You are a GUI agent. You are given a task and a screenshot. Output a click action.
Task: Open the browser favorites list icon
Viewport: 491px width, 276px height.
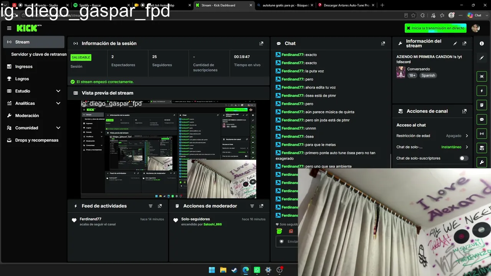442,15
